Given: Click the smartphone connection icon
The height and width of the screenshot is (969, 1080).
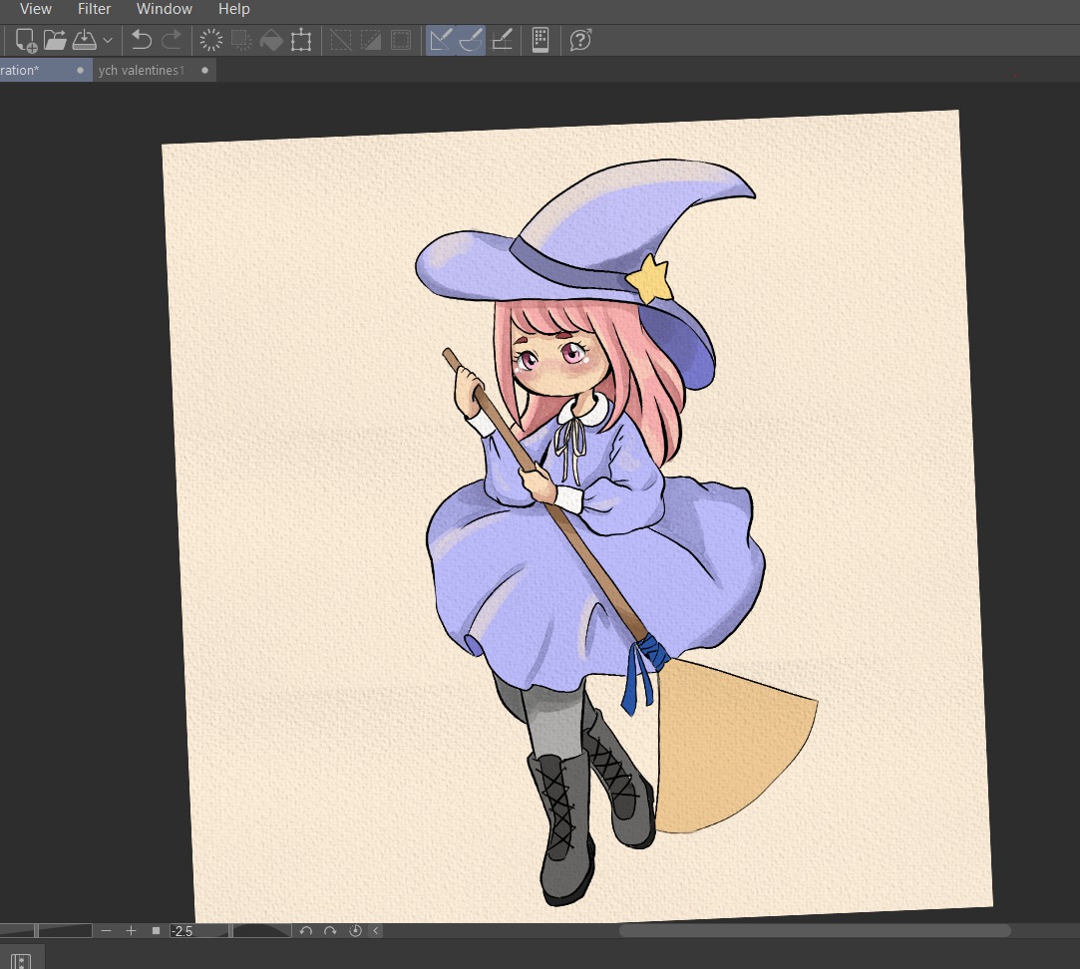Looking at the screenshot, I should coord(540,41).
